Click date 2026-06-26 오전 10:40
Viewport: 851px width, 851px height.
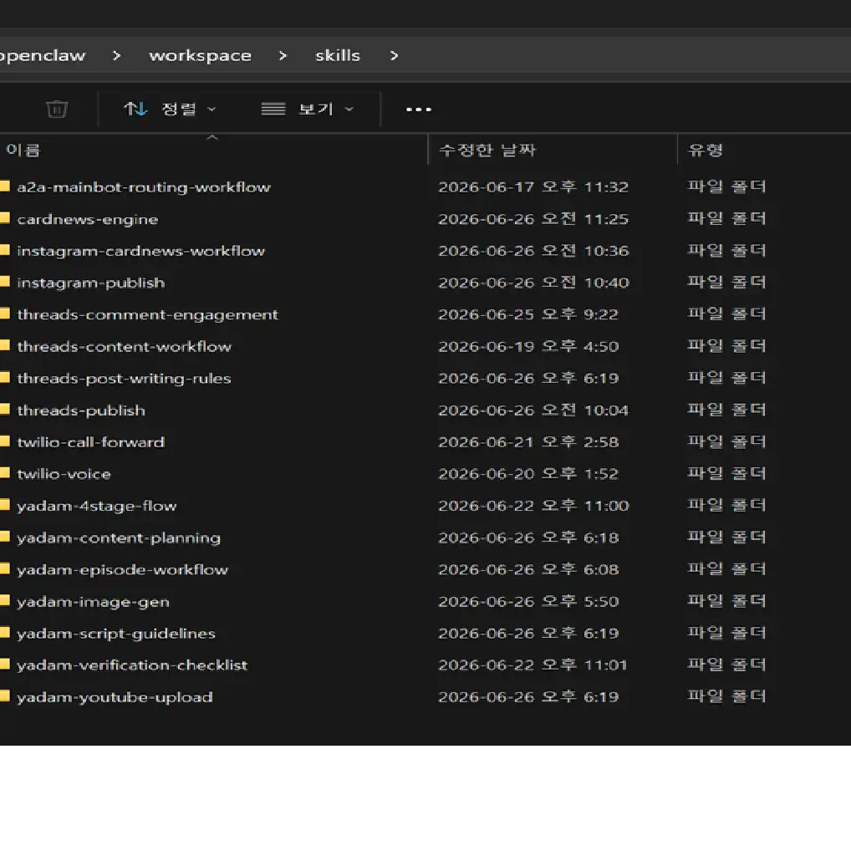(x=533, y=283)
